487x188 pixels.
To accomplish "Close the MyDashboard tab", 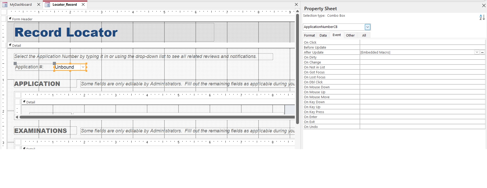I will click(x=39, y=4).
